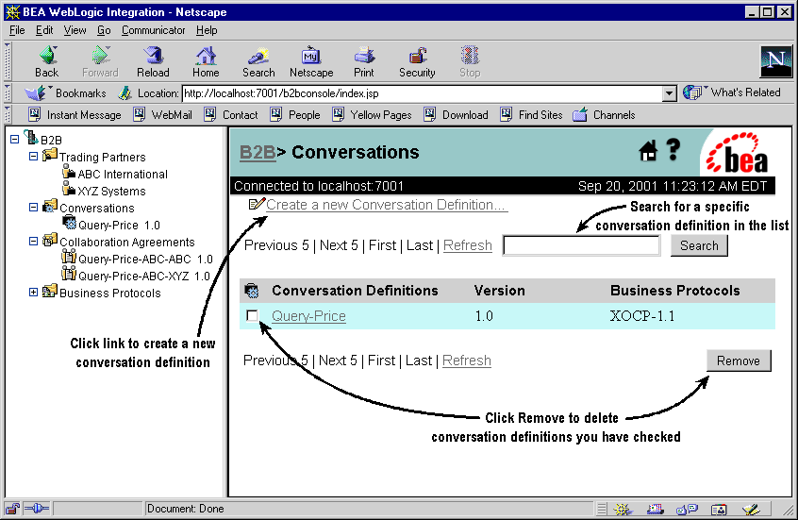Click the lock security icon in status bar
Image resolution: width=798 pixels, height=520 pixels.
point(12,509)
